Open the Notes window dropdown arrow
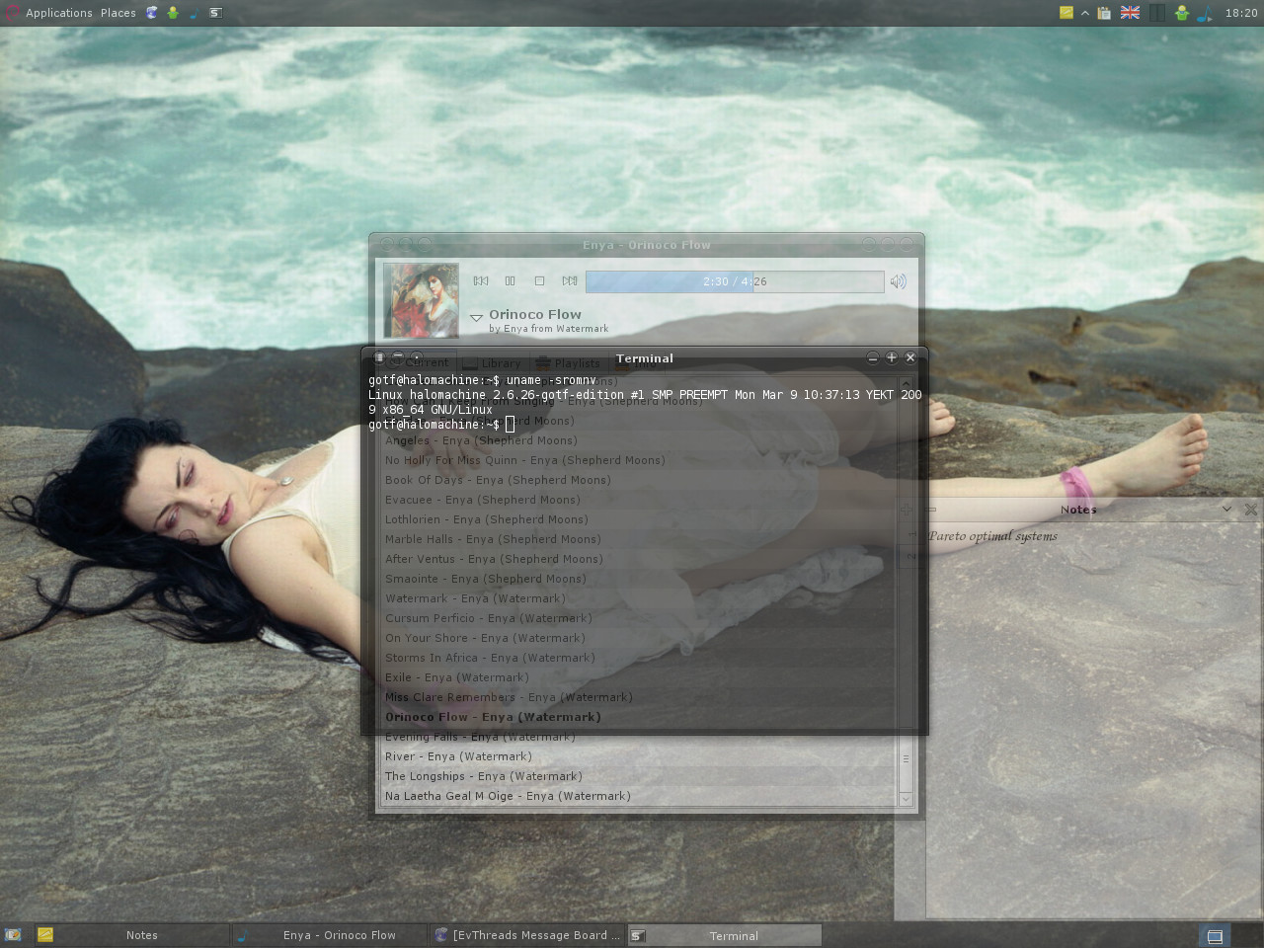This screenshot has width=1264, height=948. click(1226, 510)
